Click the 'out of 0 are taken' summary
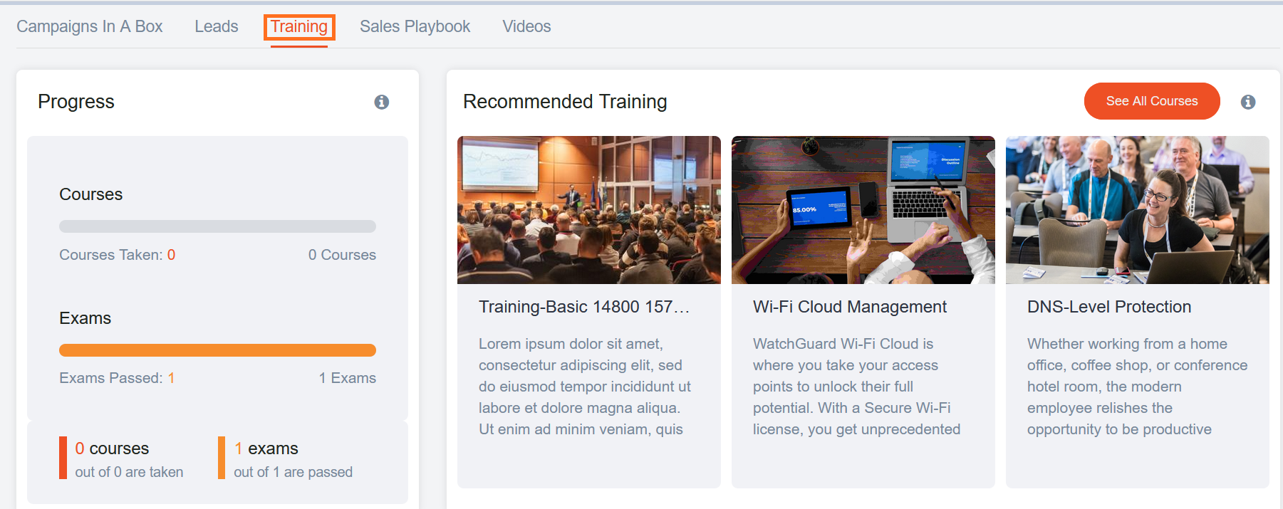The height and width of the screenshot is (509, 1283). (x=129, y=472)
